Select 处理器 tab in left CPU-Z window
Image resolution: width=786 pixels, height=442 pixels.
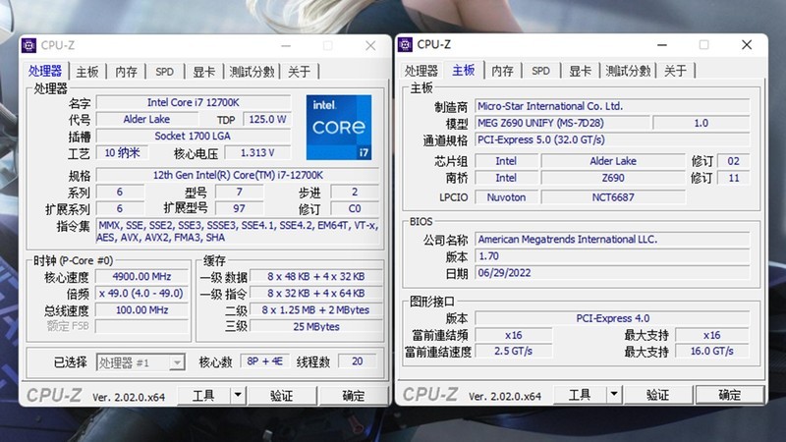(45, 71)
